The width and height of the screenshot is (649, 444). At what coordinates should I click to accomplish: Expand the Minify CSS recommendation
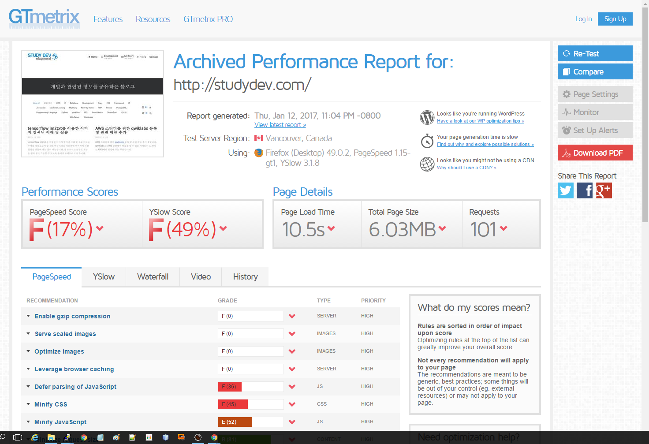tap(51, 404)
